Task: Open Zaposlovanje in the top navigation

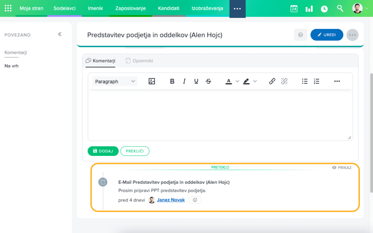Action: click(130, 8)
